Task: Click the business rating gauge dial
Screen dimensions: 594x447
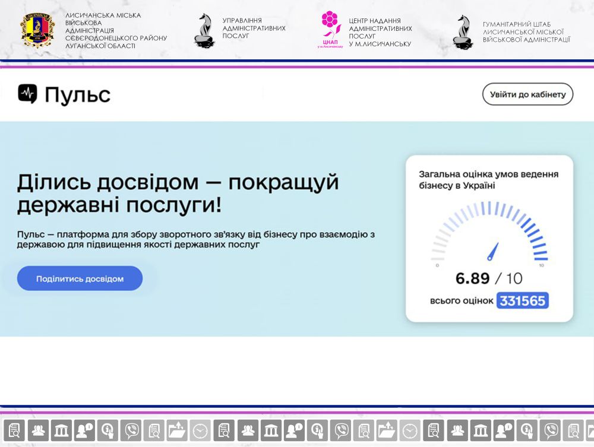Action: tap(489, 235)
